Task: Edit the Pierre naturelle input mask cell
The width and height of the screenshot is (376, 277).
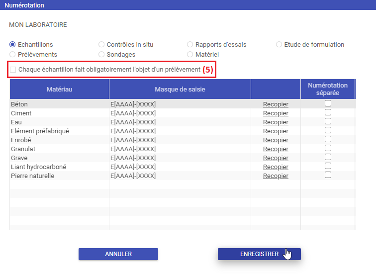Action: pyautogui.click(x=180, y=176)
